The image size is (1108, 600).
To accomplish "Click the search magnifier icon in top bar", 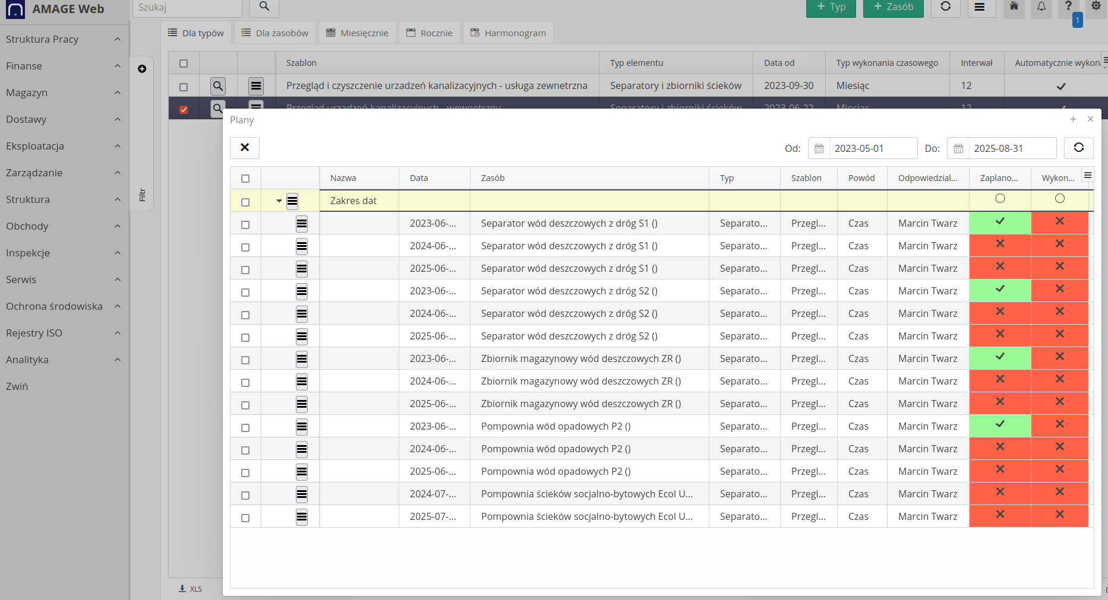I will click(264, 7).
